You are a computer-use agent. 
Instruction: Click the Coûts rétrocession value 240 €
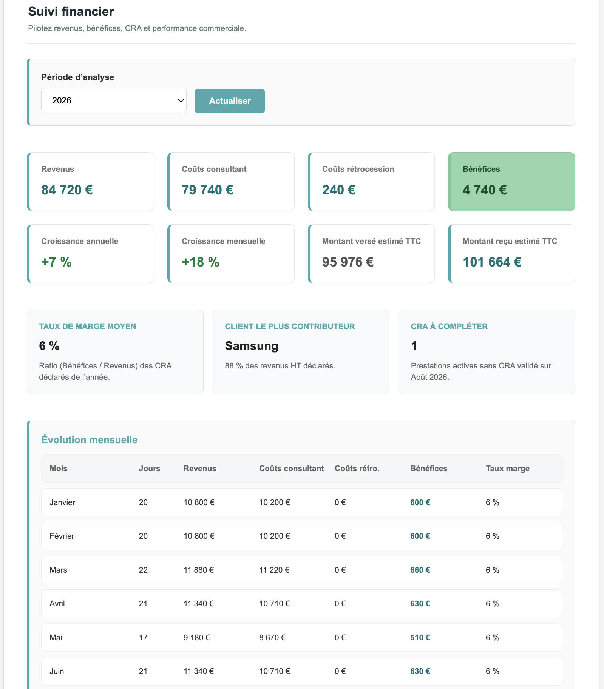point(338,190)
